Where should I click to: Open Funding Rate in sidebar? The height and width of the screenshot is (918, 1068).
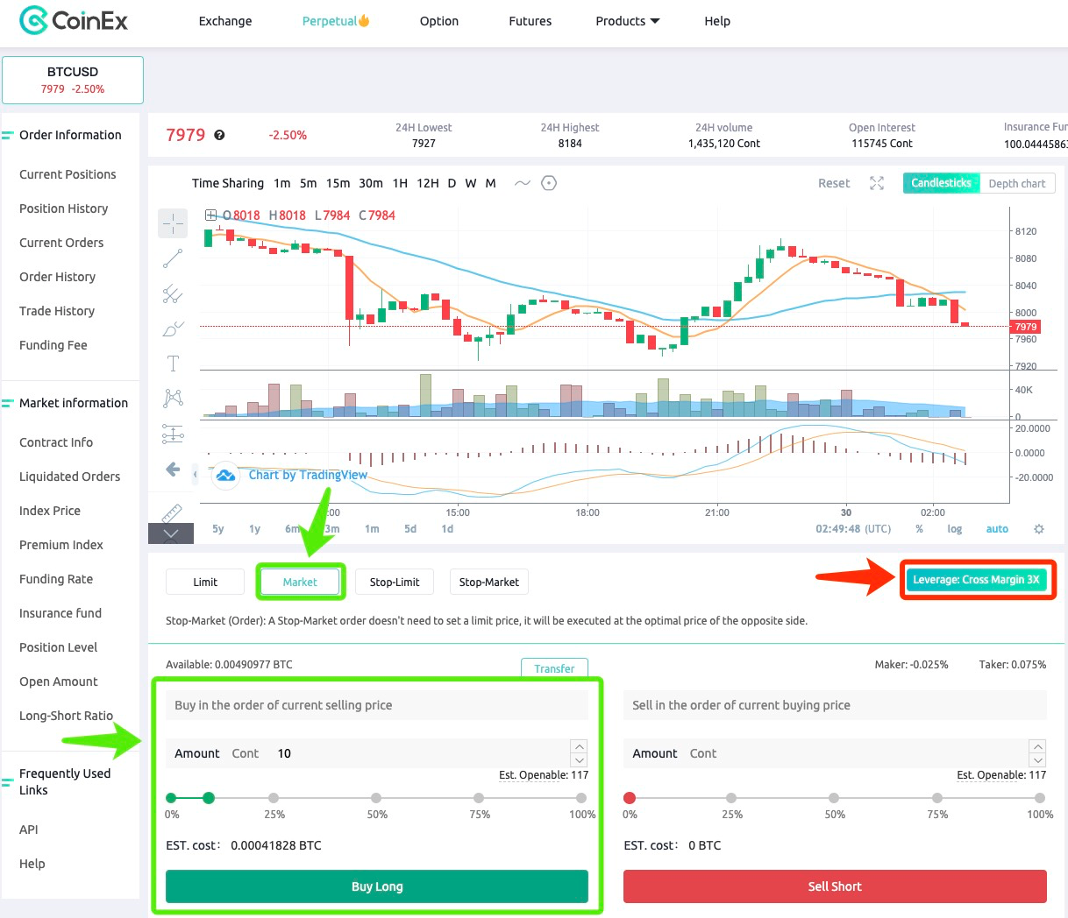(x=56, y=579)
